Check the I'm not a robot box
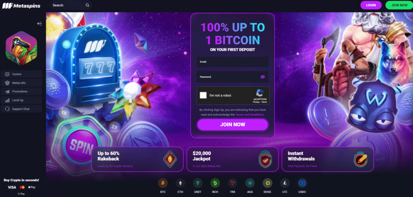The height and width of the screenshot is (197, 413). (x=203, y=95)
